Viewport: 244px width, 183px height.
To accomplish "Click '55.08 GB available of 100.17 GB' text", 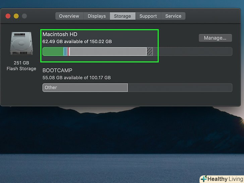I will 76,78.
